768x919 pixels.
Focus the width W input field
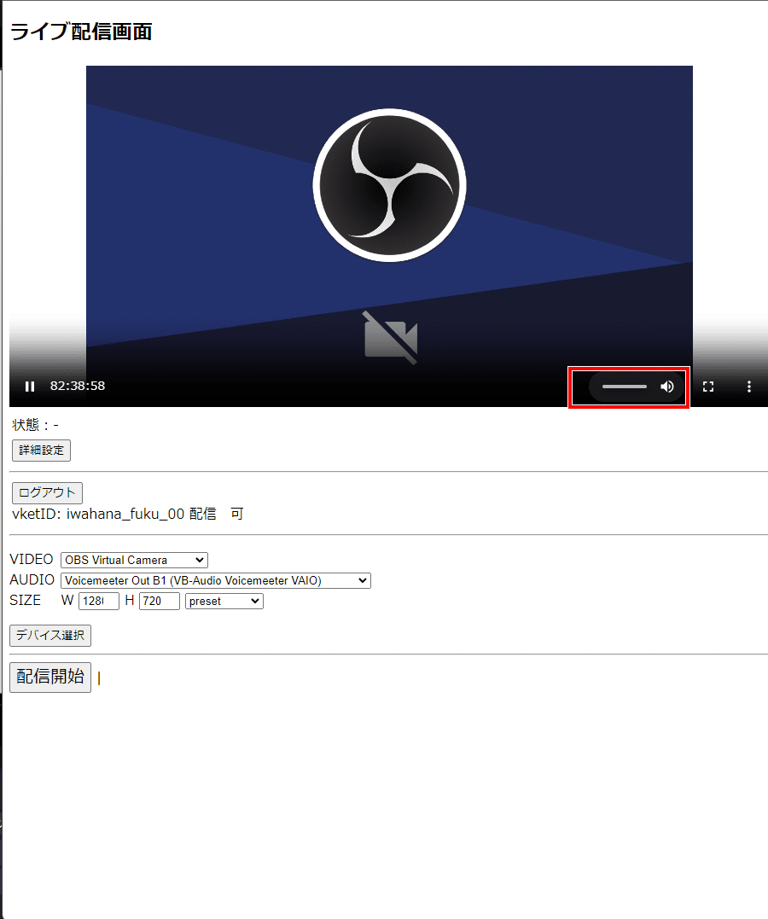[x=98, y=601]
